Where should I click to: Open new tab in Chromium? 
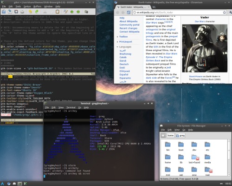(154, 7)
